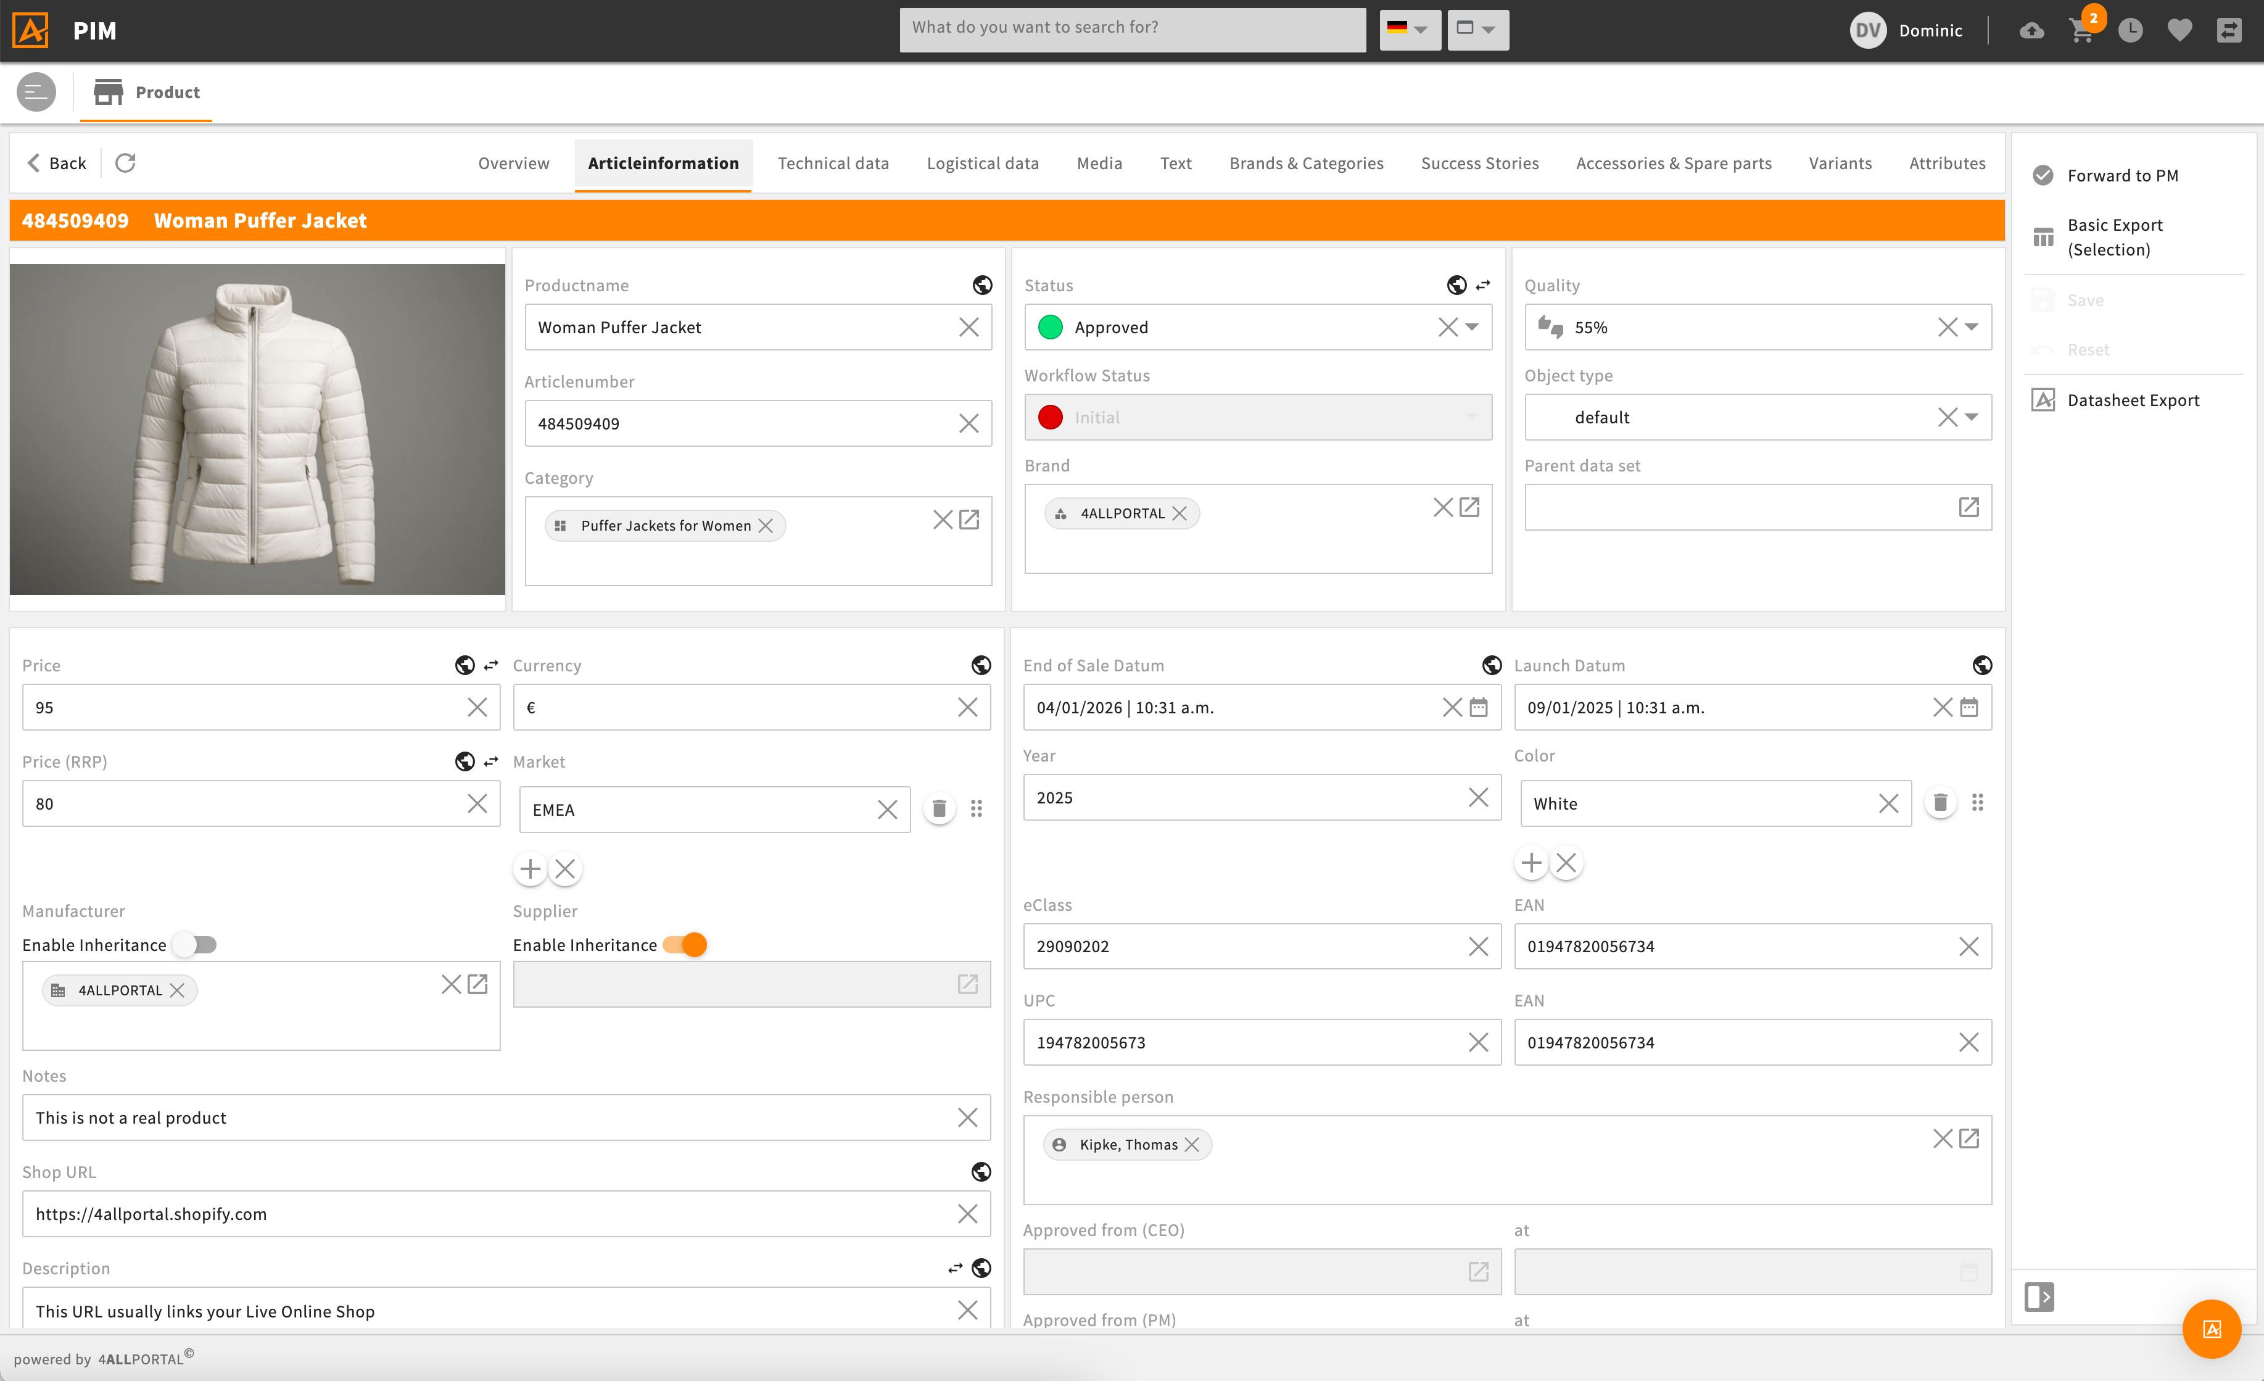Delete the EMEA market entry
2264x1381 pixels.
point(938,808)
